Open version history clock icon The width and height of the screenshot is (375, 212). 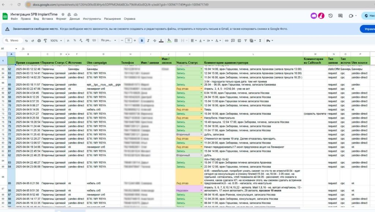(x=330, y=16)
